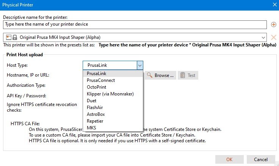Click the Hostname, IP or URL label

click(x=28, y=75)
